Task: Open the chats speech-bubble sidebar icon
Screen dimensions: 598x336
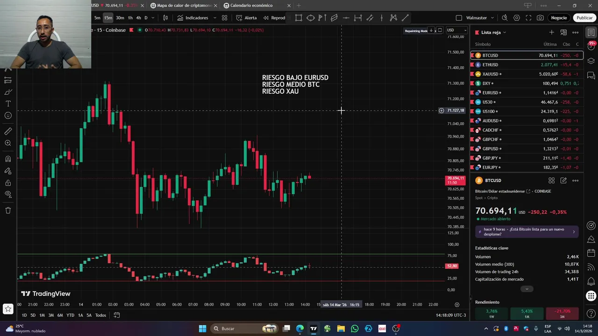Action: [591, 75]
